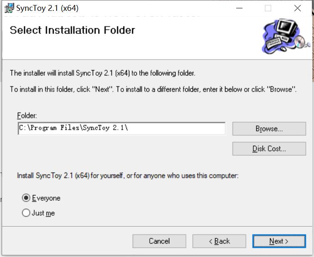The width and height of the screenshot is (314, 257).
Task: Choose the Just me radio button
Action: (26, 213)
